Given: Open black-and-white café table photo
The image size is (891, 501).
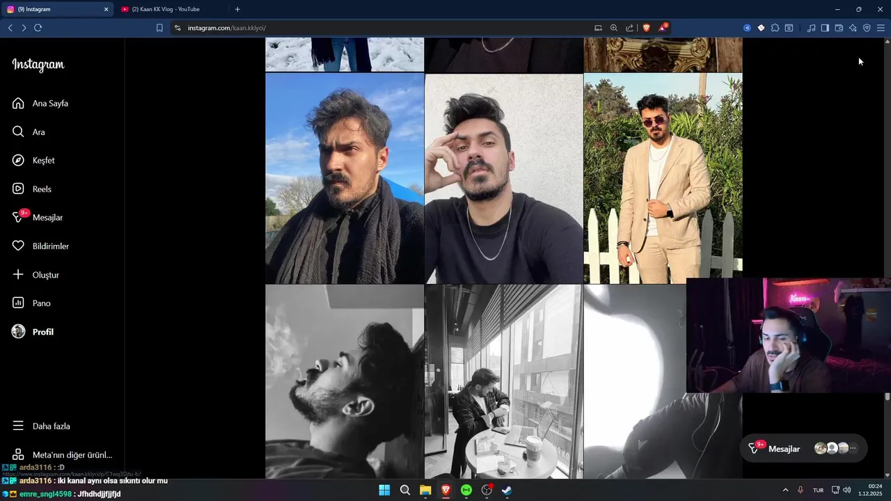Looking at the screenshot, I should point(504,381).
